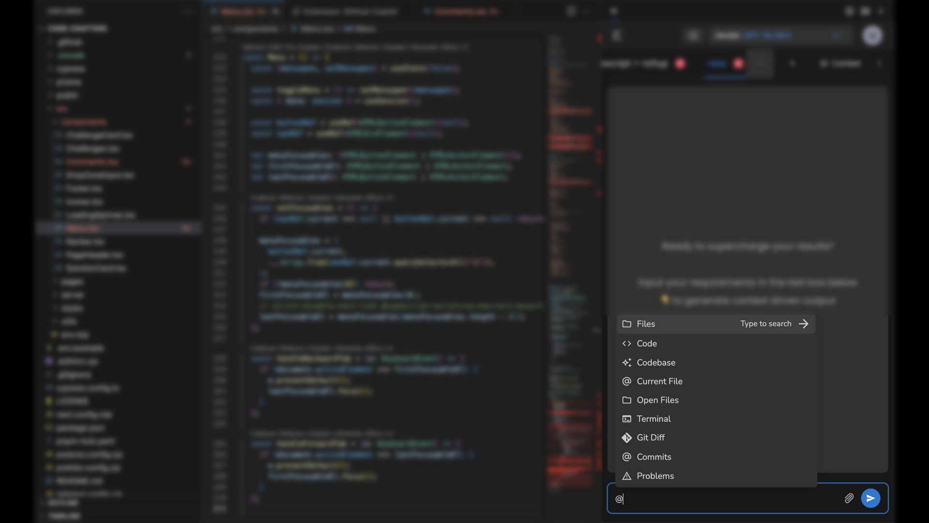The width and height of the screenshot is (929, 523).
Task: Open the Commits context option
Action: click(x=654, y=457)
